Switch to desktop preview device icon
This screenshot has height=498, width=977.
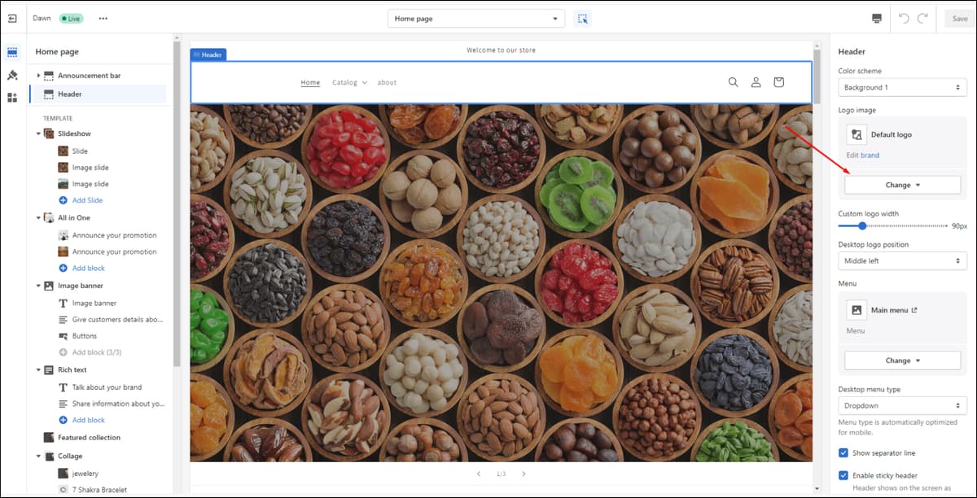(876, 18)
